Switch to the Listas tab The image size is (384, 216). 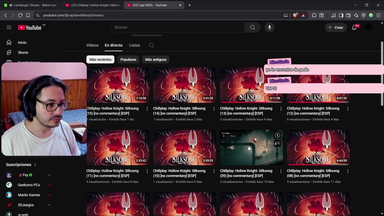click(134, 45)
